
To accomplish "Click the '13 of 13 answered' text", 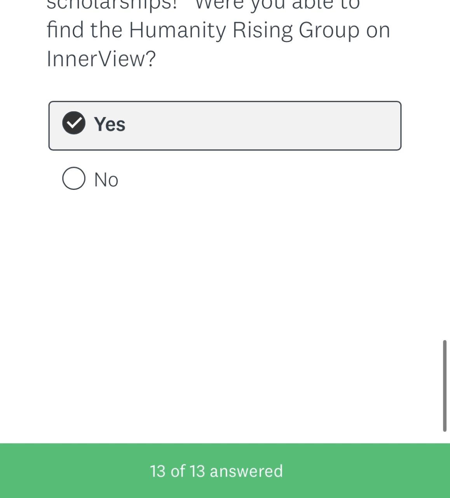I will tap(216, 471).
